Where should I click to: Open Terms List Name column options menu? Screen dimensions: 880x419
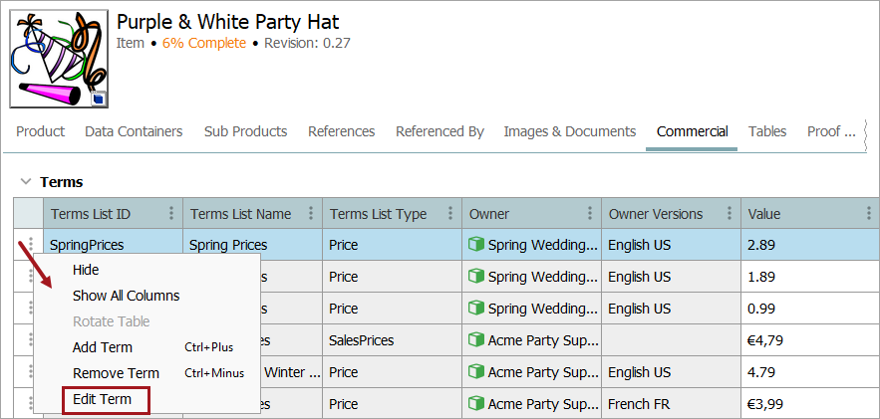pyautogui.click(x=311, y=213)
